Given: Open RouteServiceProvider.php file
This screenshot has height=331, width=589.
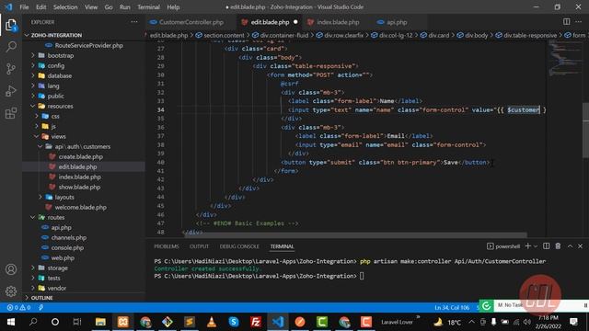Looking at the screenshot, I should (x=88, y=45).
